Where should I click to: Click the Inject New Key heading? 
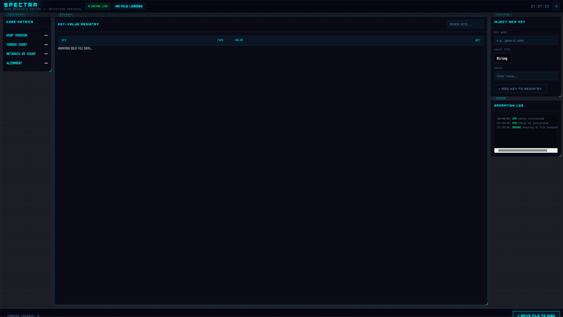click(509, 22)
